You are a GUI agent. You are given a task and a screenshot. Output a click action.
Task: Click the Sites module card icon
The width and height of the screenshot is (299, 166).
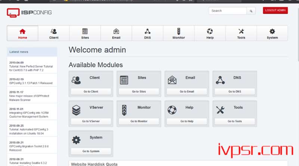point(124,80)
